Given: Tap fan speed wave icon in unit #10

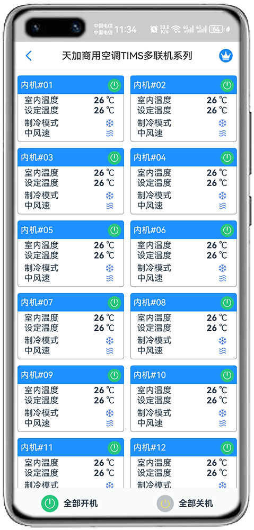Looking at the screenshot, I should pyautogui.click(x=222, y=423).
